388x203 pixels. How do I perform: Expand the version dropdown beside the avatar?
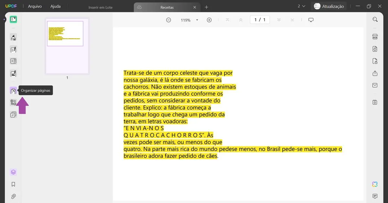point(302,6)
